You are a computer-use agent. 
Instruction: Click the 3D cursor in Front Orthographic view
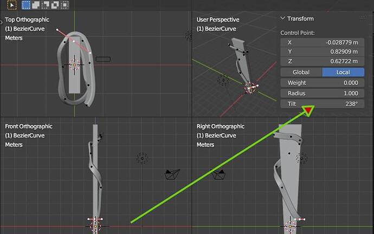[95, 226]
